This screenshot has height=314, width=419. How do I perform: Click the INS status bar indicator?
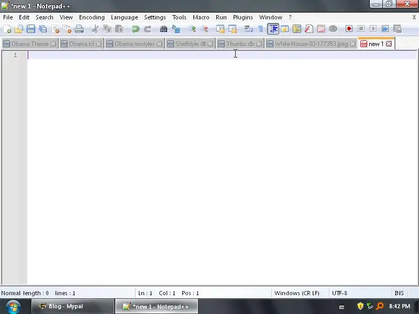pyautogui.click(x=399, y=293)
